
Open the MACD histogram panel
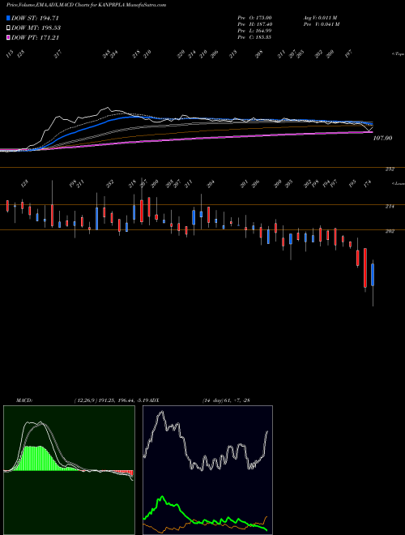pyautogui.click(x=69, y=470)
